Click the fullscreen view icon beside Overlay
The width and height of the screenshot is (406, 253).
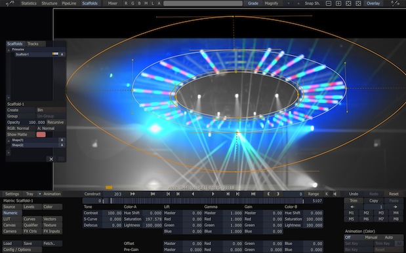point(358,3)
